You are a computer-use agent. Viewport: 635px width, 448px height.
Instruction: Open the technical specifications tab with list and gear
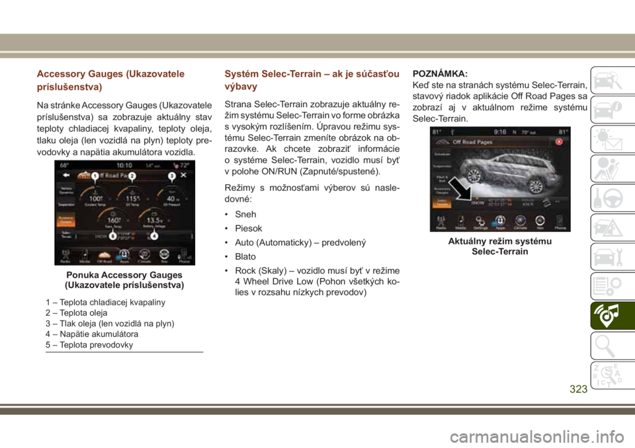pos(613,287)
